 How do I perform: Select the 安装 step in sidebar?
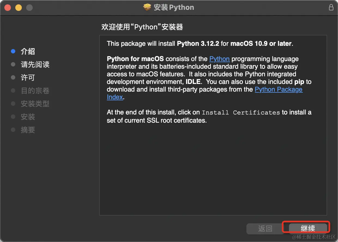click(x=28, y=117)
